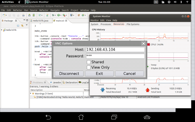The width and height of the screenshot is (195, 122).
Task: Open the View menu in System Monitor
Action: tap(109, 20)
